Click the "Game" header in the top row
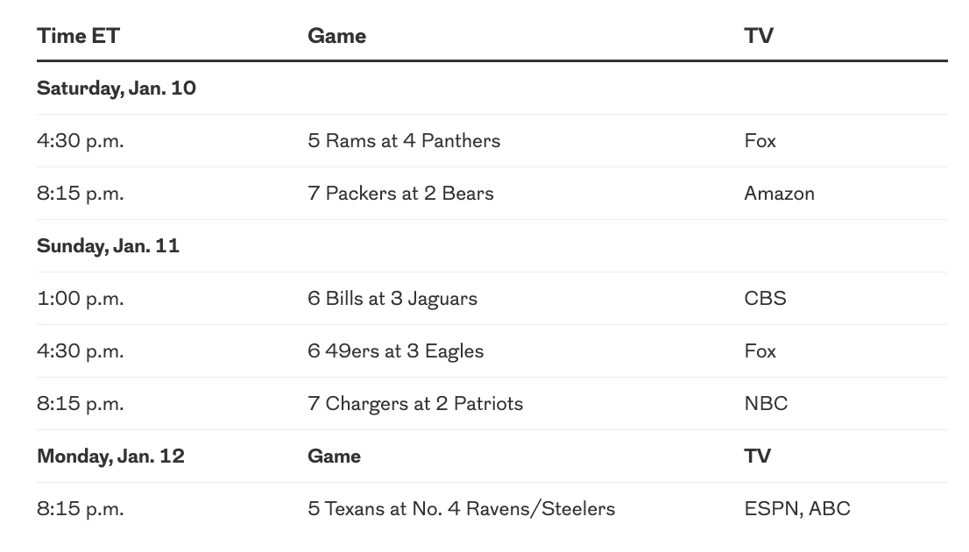This screenshot has width=969, height=552. coord(336,36)
